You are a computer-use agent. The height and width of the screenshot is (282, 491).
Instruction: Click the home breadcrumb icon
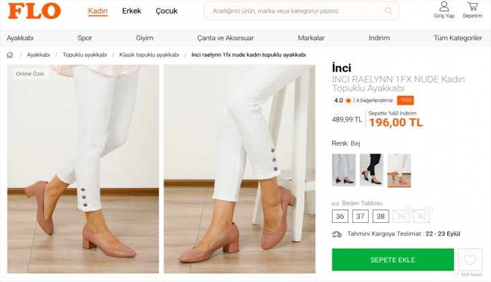pos(10,55)
